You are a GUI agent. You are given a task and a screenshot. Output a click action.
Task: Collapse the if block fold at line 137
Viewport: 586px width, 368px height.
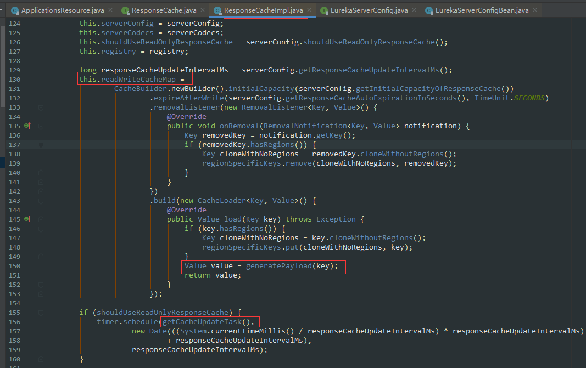pyautogui.click(x=41, y=145)
